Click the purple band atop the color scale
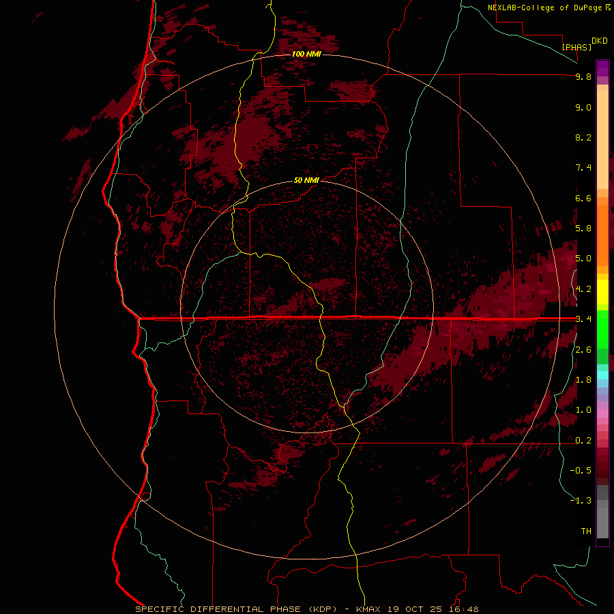Image resolution: width=614 pixels, height=614 pixels. coord(602,68)
